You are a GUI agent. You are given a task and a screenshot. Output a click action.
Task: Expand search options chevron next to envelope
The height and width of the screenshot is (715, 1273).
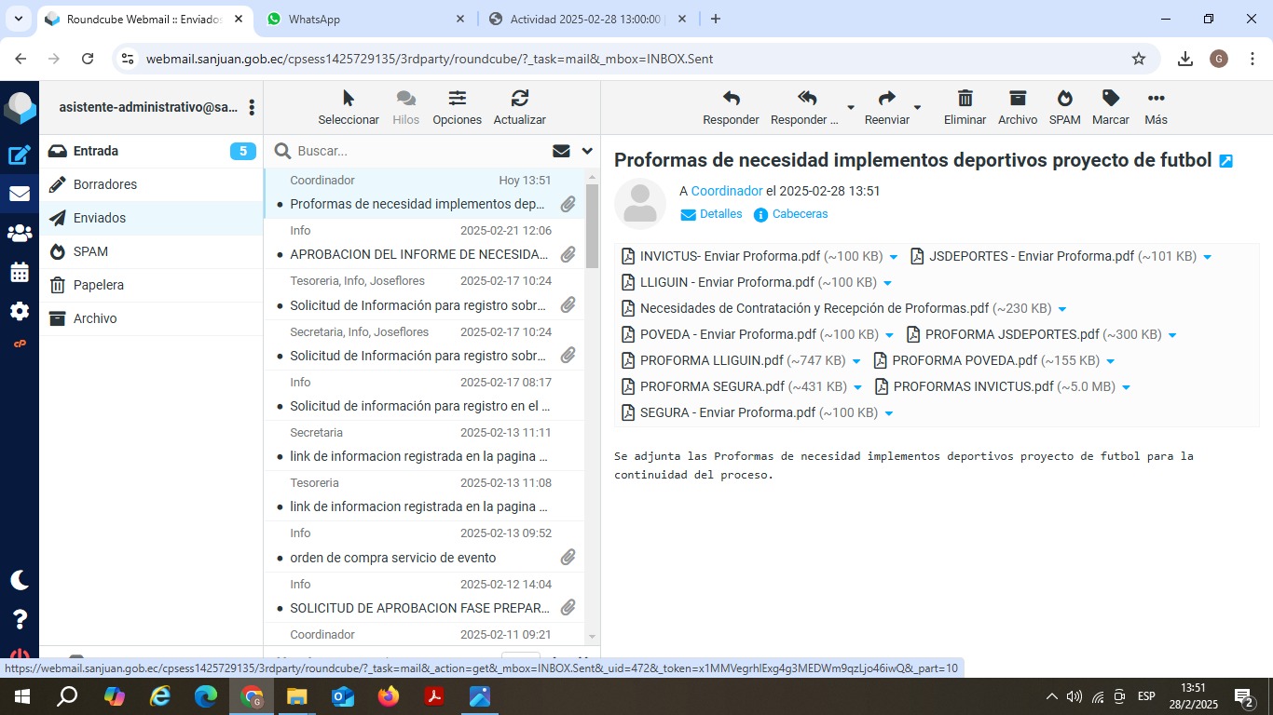tap(587, 151)
